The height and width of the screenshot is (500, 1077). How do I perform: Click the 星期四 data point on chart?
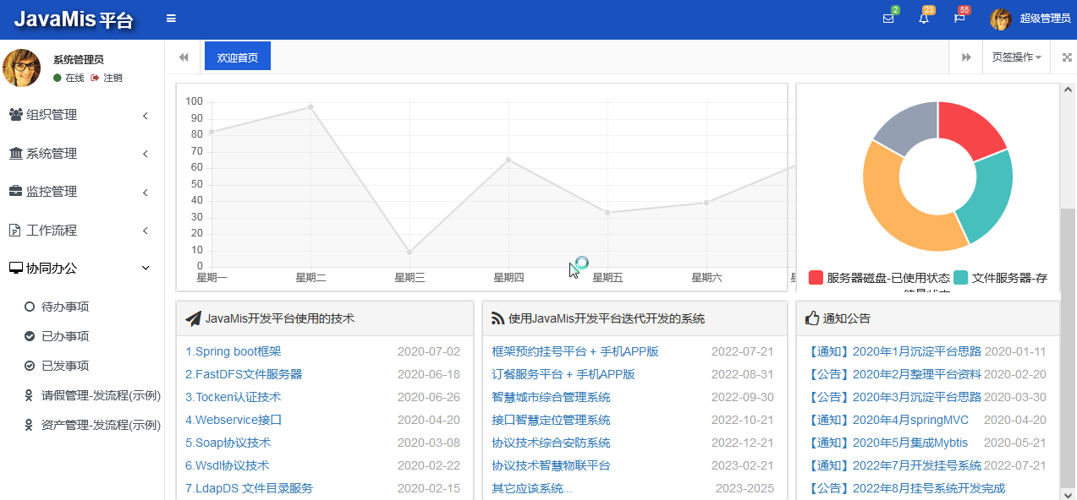(x=508, y=160)
